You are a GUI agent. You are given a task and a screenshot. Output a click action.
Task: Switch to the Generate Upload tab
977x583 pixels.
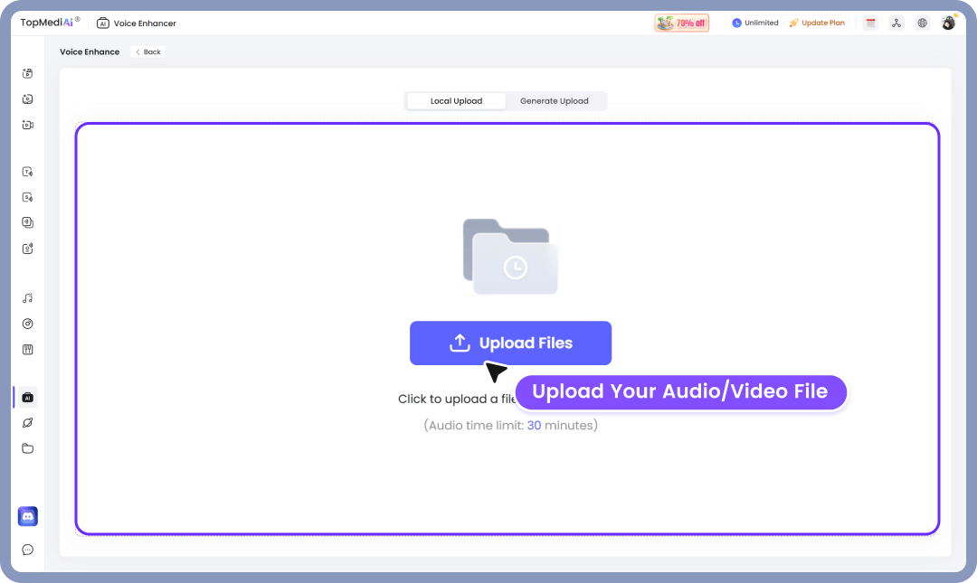(x=555, y=100)
